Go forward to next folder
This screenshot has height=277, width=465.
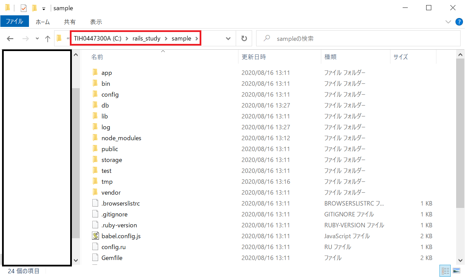coord(25,39)
